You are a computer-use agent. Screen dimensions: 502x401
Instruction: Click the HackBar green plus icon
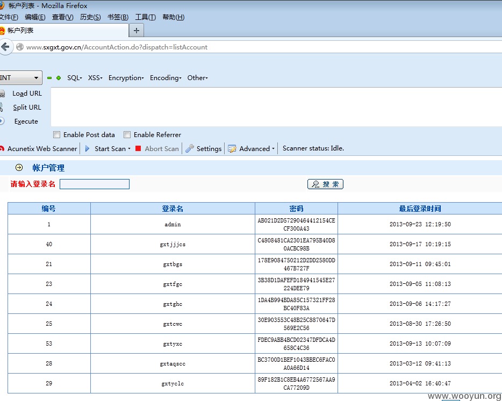(59, 78)
